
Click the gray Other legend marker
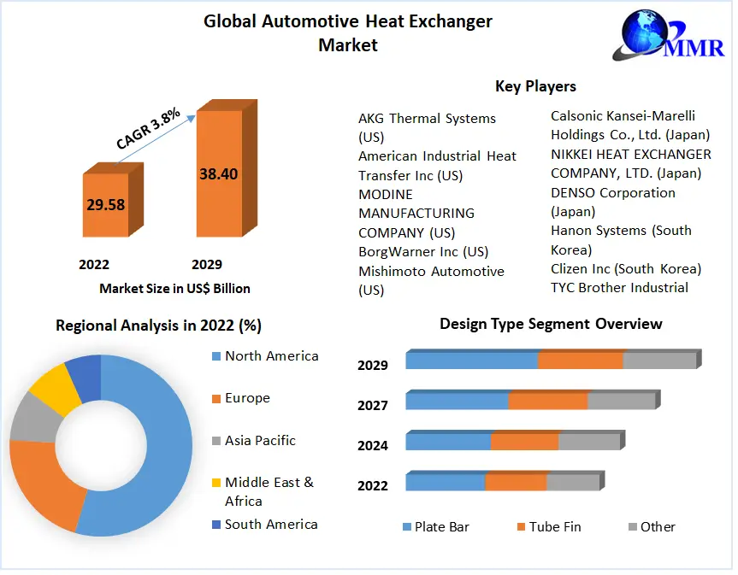click(x=632, y=527)
